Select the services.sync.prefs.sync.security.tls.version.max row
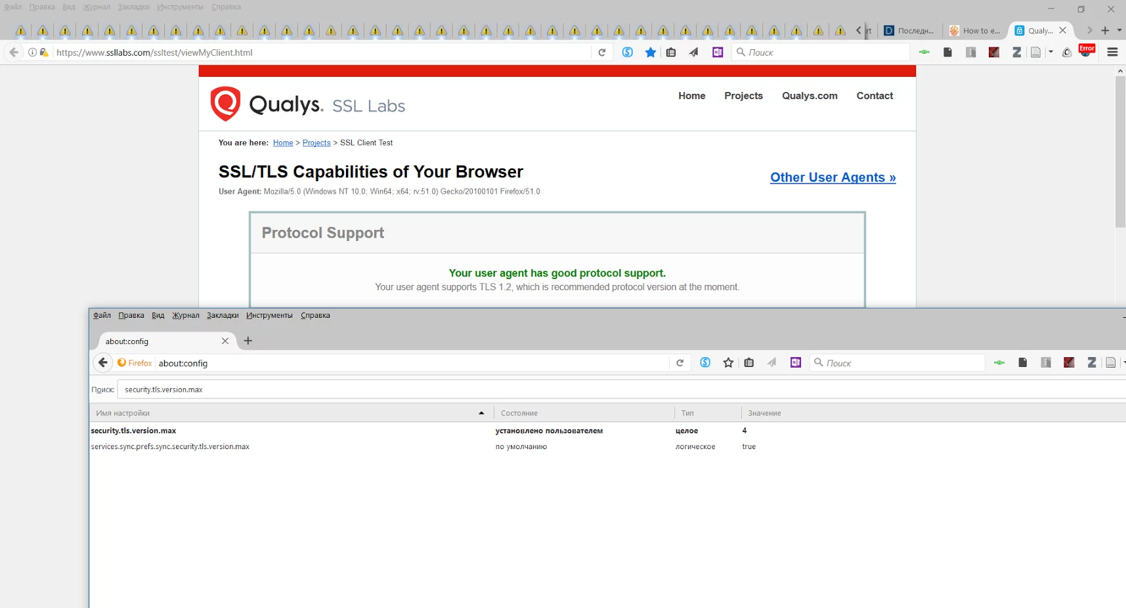Screen dimensions: 1126x608 tap(607, 446)
